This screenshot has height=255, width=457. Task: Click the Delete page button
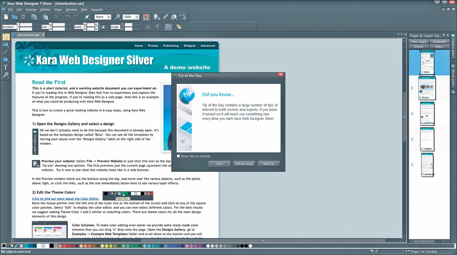click(419, 47)
